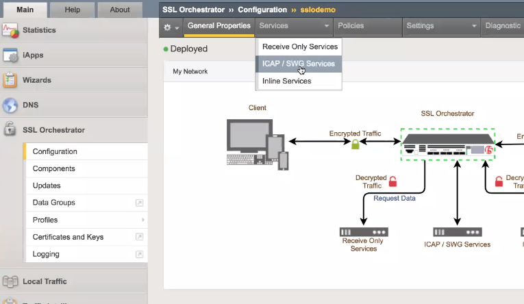524x304 pixels.
Task: Click the My Network header
Action: click(190, 71)
